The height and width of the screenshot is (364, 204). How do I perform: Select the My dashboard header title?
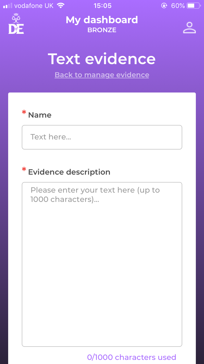pyautogui.click(x=102, y=20)
